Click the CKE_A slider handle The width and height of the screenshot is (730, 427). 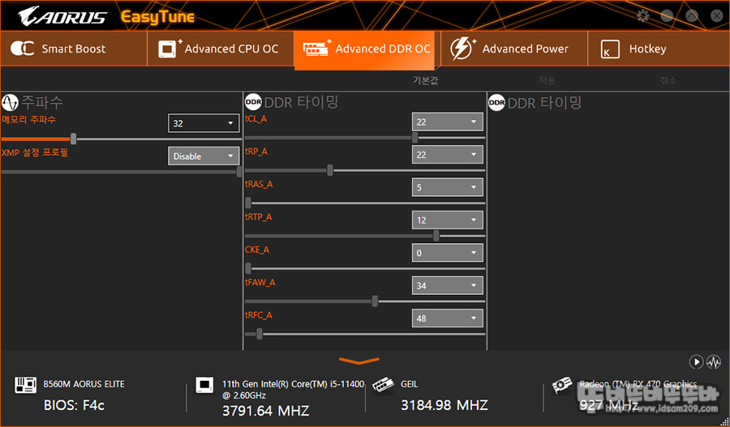(248, 268)
